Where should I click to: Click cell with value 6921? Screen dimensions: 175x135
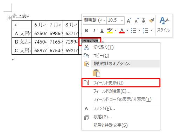(71, 50)
